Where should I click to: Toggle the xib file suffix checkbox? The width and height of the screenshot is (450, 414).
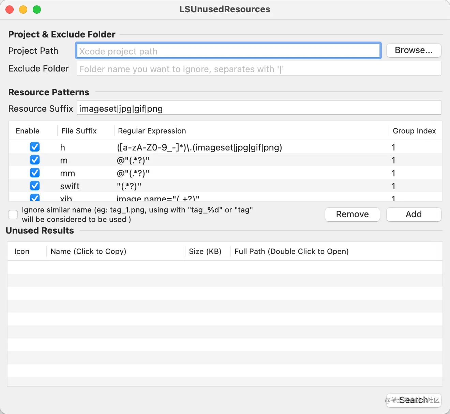click(x=35, y=197)
